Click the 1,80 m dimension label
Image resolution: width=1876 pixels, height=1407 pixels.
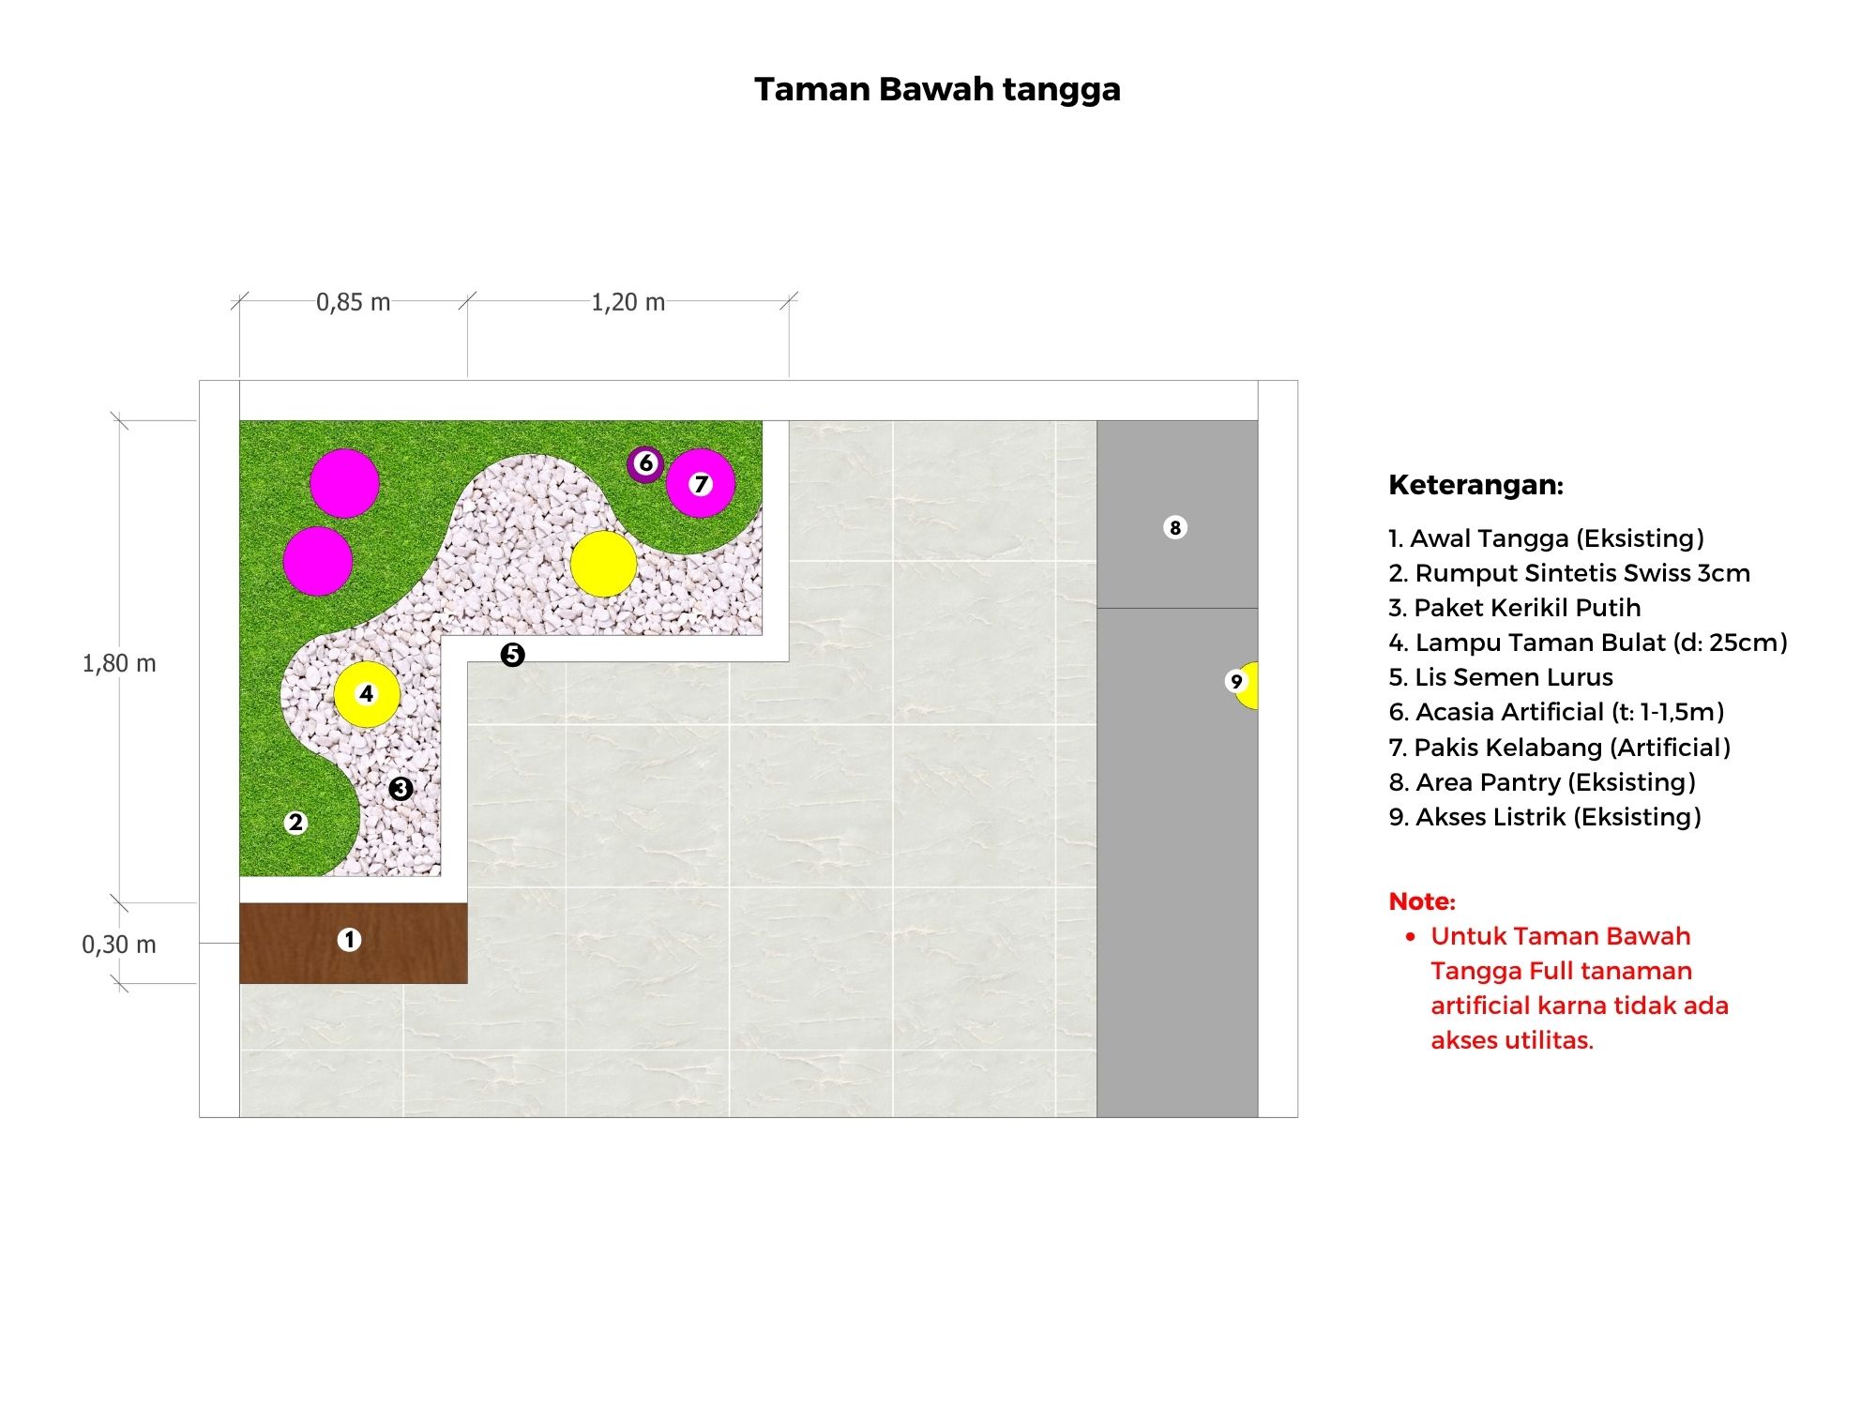(119, 663)
